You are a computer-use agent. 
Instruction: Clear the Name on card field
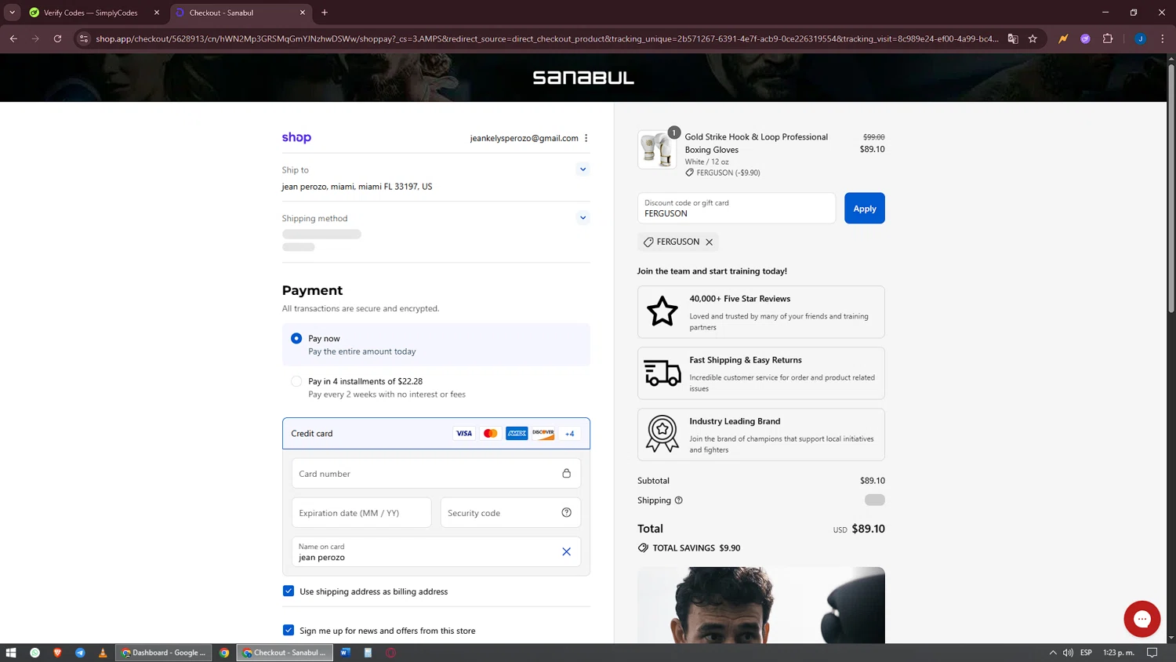click(x=566, y=551)
